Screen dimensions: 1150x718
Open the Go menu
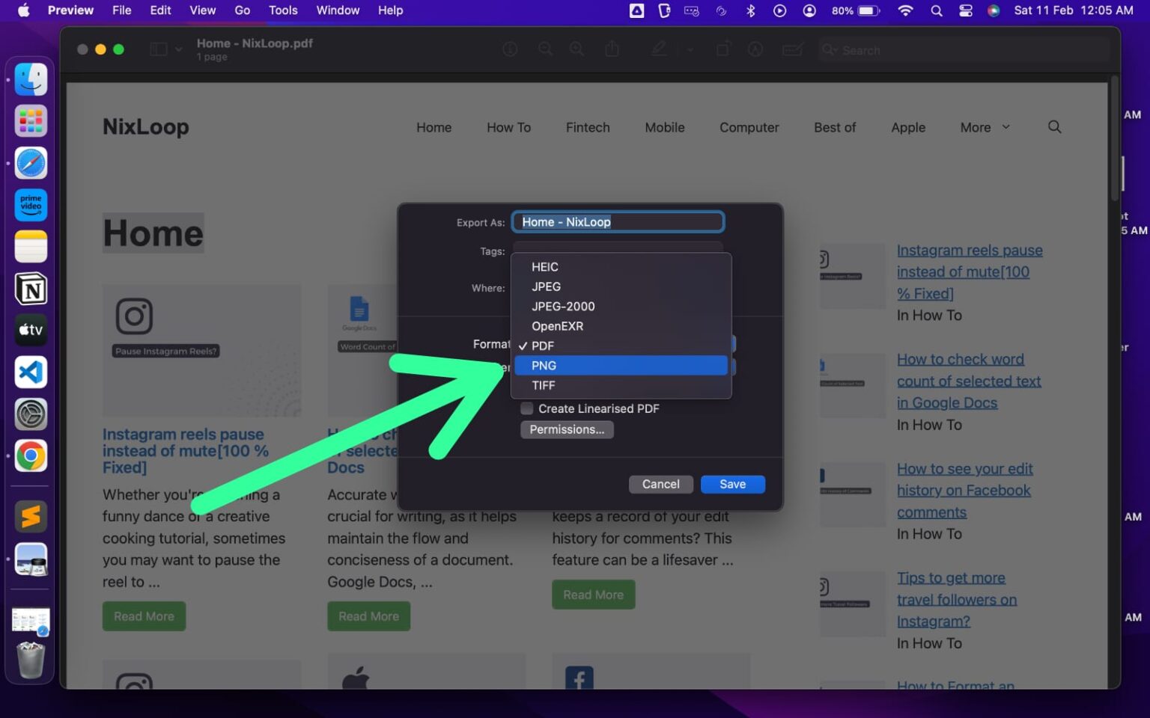click(x=242, y=10)
